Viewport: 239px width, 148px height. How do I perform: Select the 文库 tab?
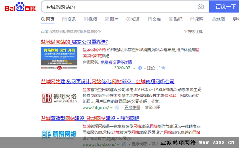click(x=154, y=19)
